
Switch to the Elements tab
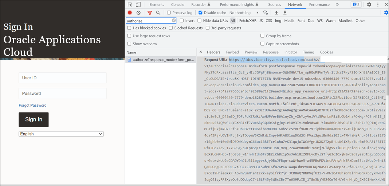[x=157, y=4]
